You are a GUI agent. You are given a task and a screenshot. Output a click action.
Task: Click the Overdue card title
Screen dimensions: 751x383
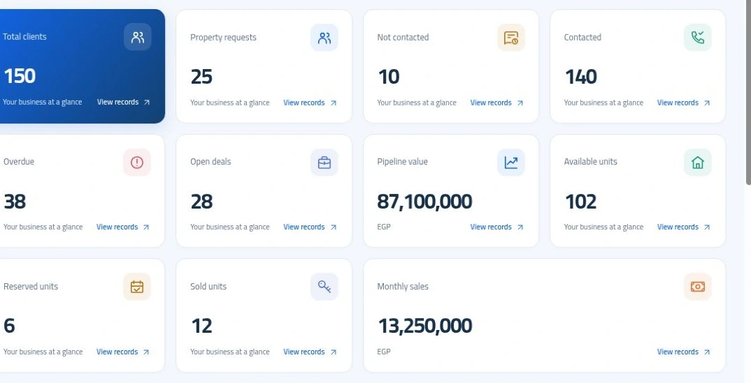pos(19,161)
